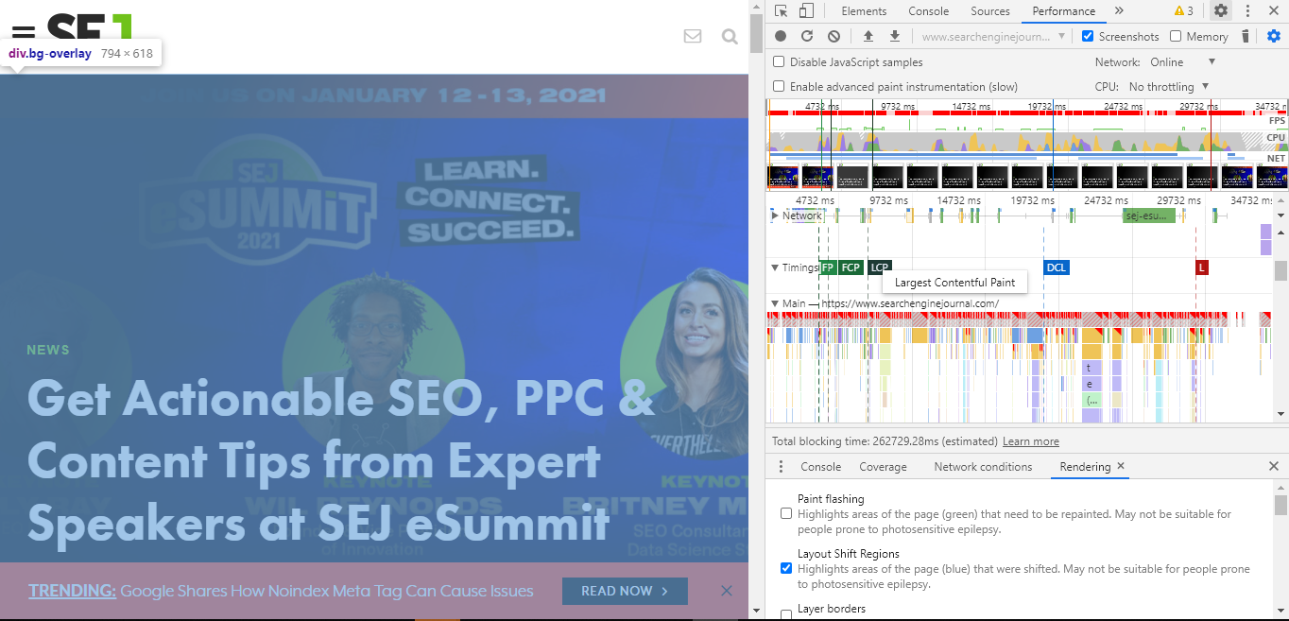The image size is (1289, 621).
Task: Collapse the Timings track
Action: click(776, 267)
